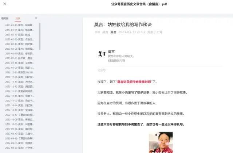
Task: Select the 2022-11-21 outline entry
Action: tap(19, 91)
